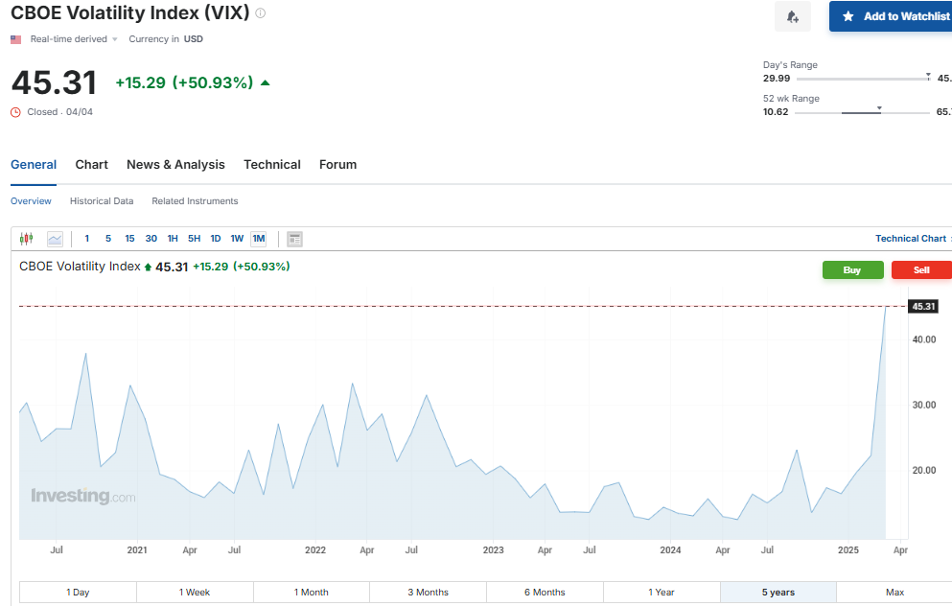Select the 6 Months range

[x=545, y=592]
